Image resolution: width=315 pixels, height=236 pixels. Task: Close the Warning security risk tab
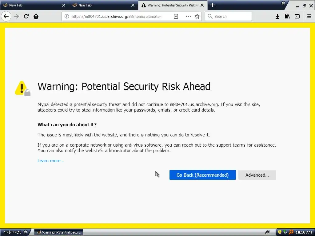(202, 5)
